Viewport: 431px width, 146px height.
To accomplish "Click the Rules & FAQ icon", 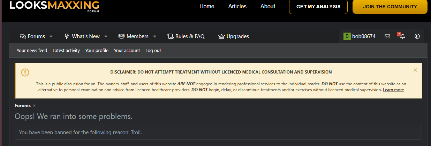I will [x=170, y=36].
